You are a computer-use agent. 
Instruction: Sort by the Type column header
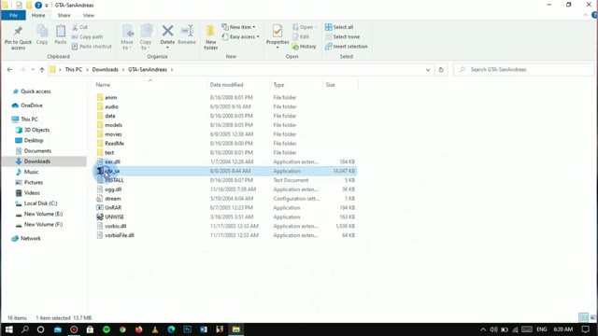[x=278, y=85]
